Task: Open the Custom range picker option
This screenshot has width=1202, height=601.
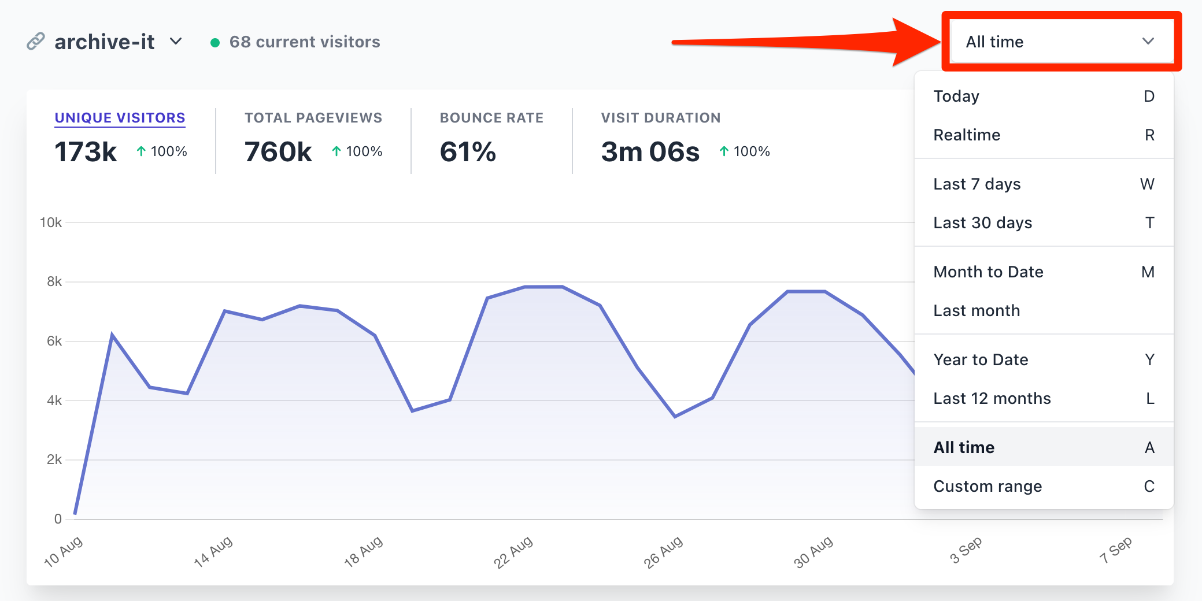Action: (1043, 486)
